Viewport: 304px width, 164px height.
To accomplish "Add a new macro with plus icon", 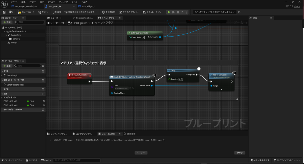I will click(x=43, y=89).
